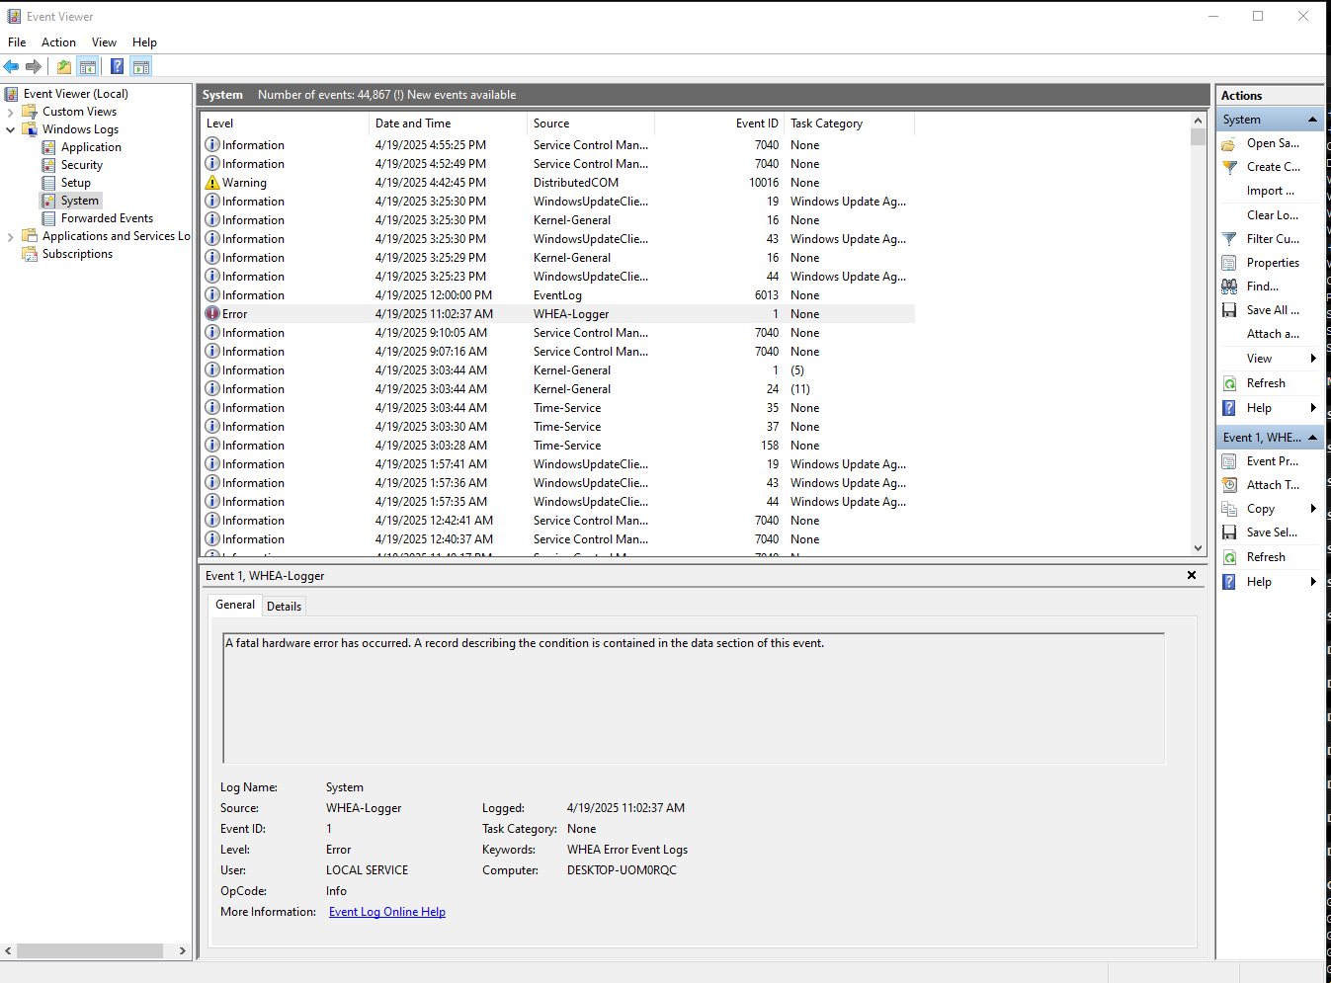Sort events by Date and Time column header
Image resolution: width=1331 pixels, height=983 pixels.
(x=448, y=123)
